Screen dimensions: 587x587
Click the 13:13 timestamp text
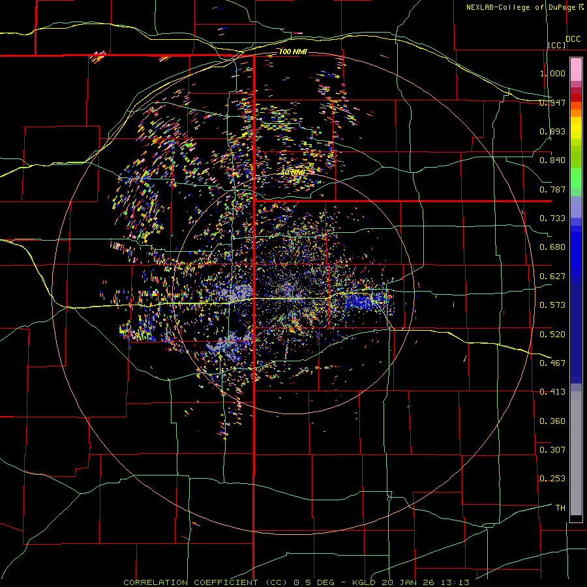[x=455, y=582]
